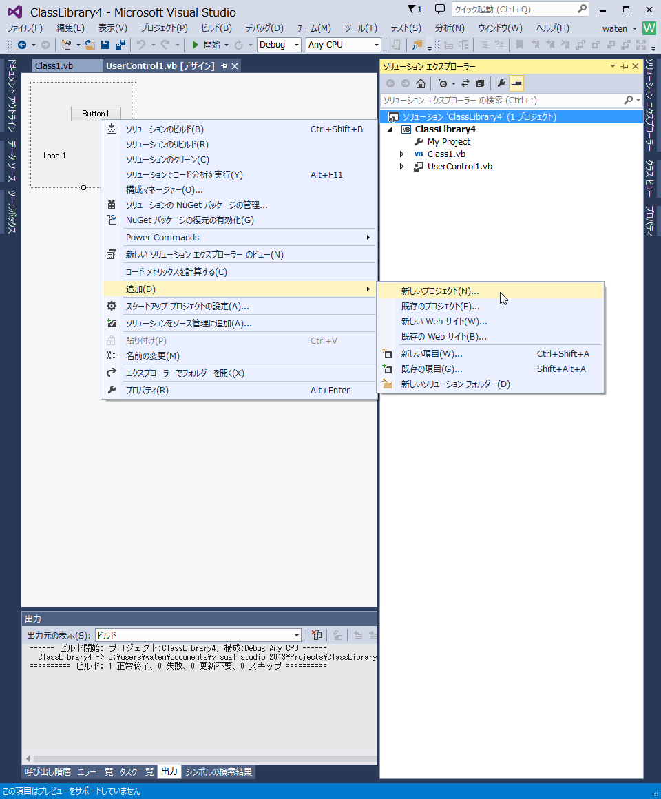Toggle word wrap in the Output window
This screenshot has height=799, width=661.
tap(337, 635)
